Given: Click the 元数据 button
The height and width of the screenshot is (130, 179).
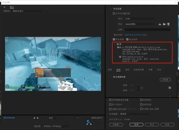Looking at the screenshot, I should tap(116, 125).
